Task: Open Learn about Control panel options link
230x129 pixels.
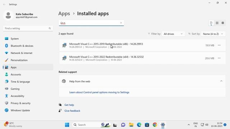Action: point(99,92)
